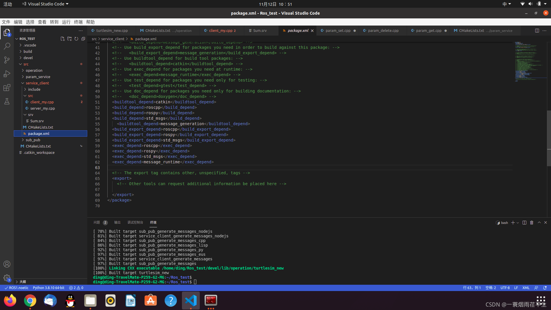Switch to Sum.srv editor tab

(260, 30)
